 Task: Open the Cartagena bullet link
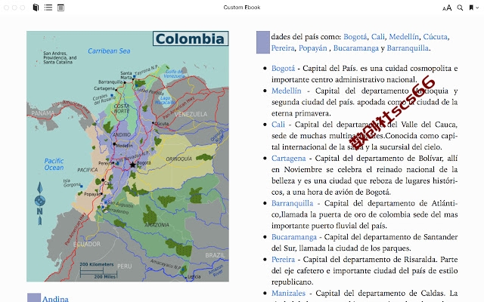coord(289,159)
